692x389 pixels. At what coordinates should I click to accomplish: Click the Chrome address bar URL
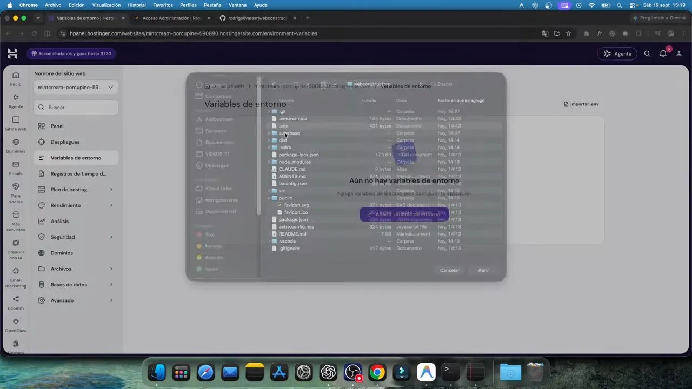click(193, 33)
